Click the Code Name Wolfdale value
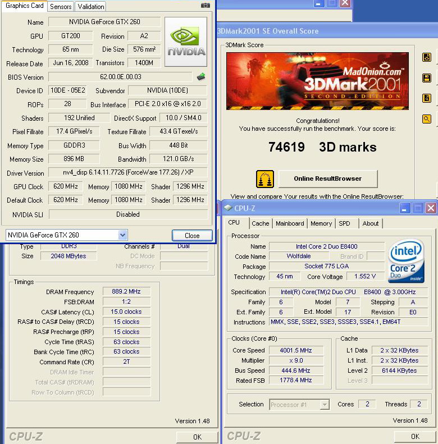The height and width of the screenshot is (444, 438). (x=299, y=256)
